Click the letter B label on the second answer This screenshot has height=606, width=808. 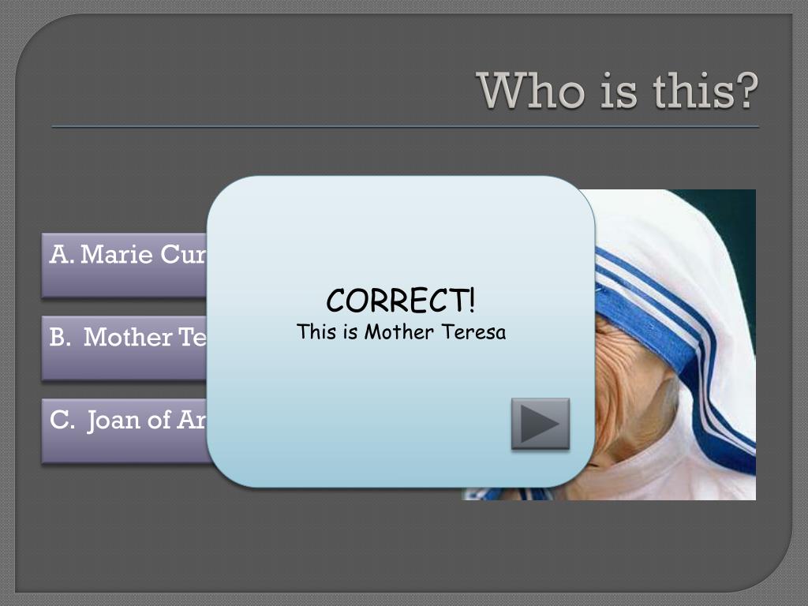60,337
